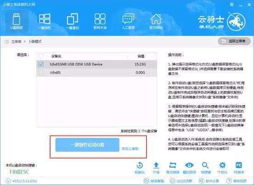Open the 一键装机 Windows install icon

pos(45,22)
